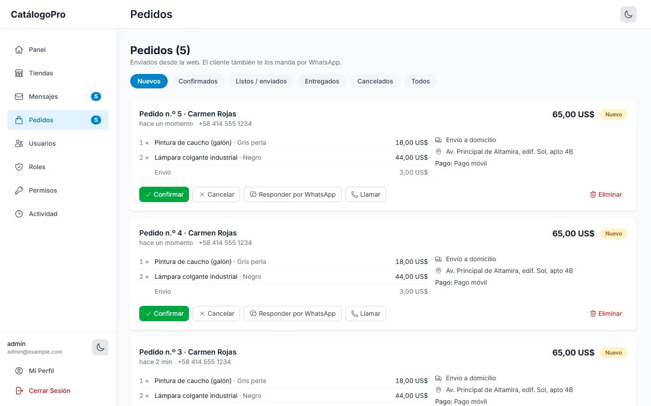Click the admin@example.com email text
Image resolution: width=651 pixels, height=406 pixels.
point(35,352)
